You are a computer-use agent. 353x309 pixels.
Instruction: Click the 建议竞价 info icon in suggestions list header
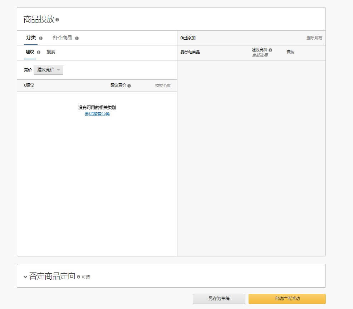point(129,85)
